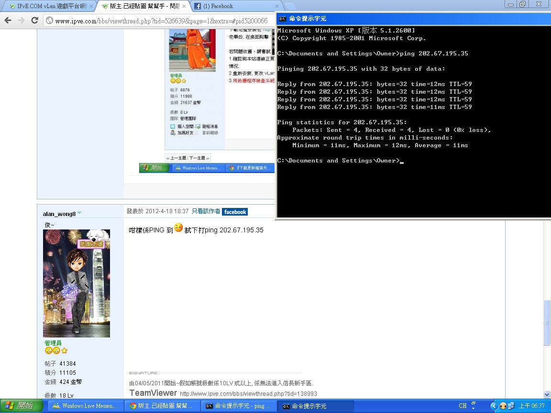The height and width of the screenshot is (413, 551).
Task: Open dropdown arrow beside alan_wong8 username
Action: (x=79, y=213)
